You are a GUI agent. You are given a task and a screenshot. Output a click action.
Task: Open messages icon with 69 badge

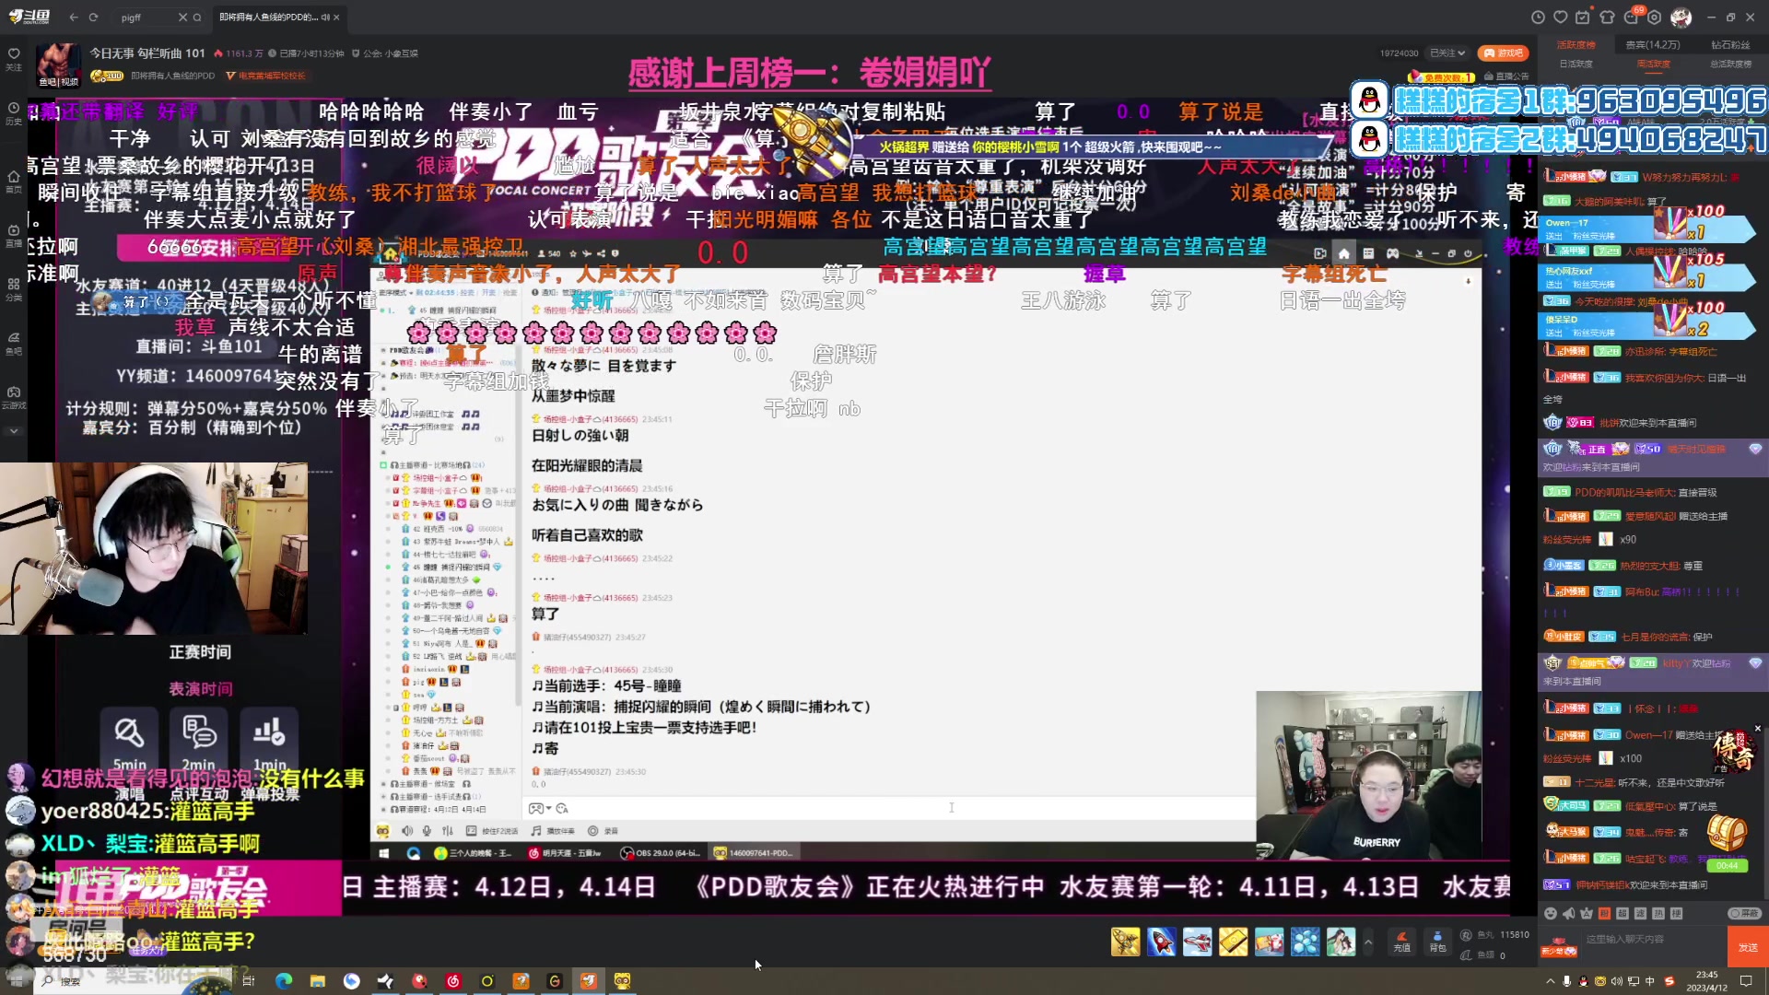pyautogui.click(x=1632, y=18)
